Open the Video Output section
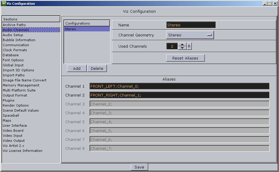279x172 pixels. [13, 140]
